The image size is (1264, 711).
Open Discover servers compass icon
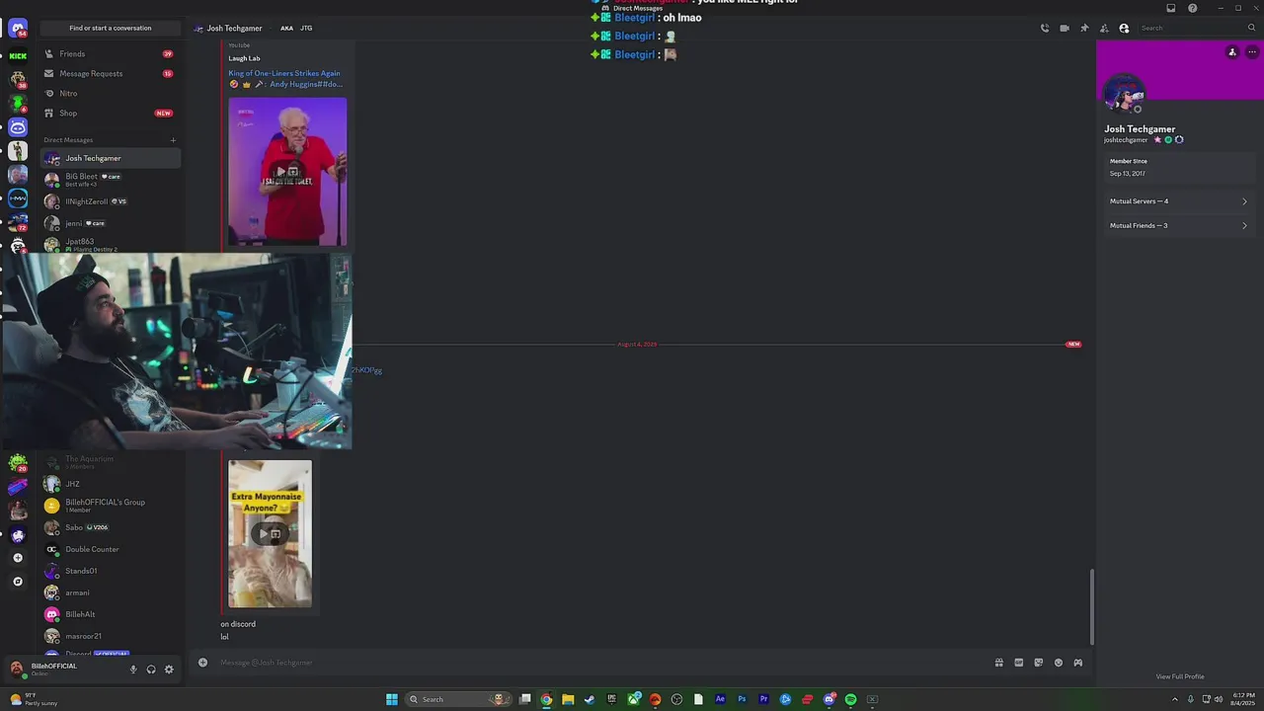[x=18, y=582]
